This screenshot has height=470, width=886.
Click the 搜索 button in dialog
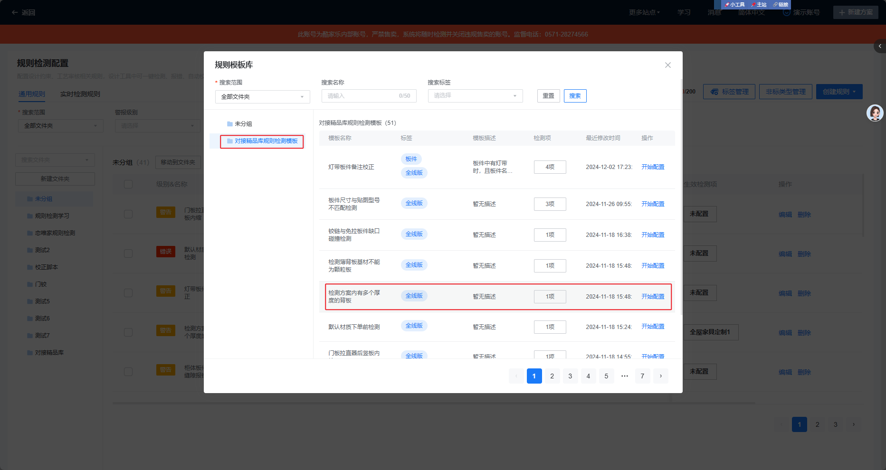coord(575,96)
